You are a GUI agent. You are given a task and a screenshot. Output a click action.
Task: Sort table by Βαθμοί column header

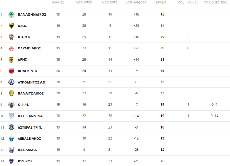pos(162,2)
